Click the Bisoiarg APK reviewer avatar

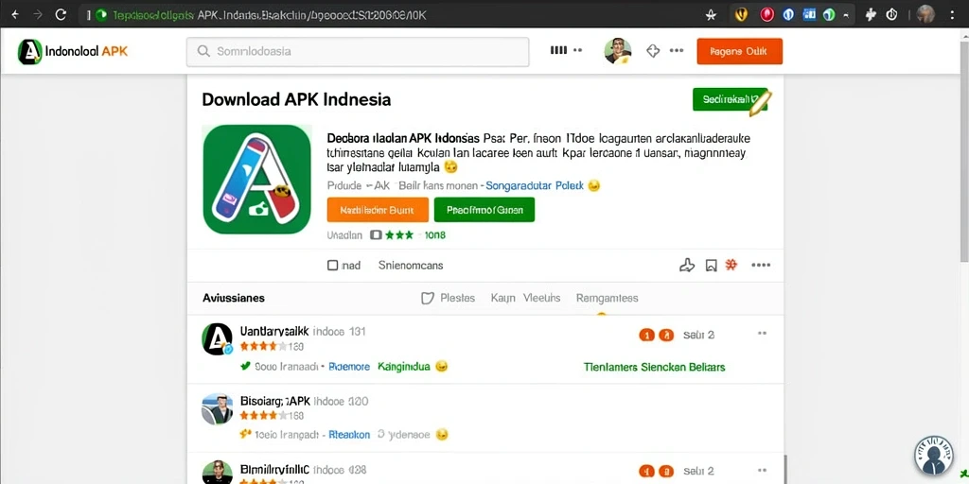218,408
